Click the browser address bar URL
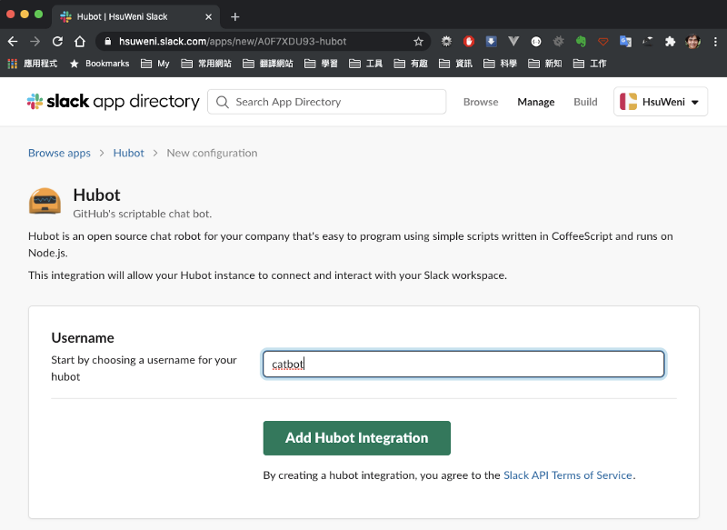Image resolution: width=727 pixels, height=530 pixels. coord(233,41)
